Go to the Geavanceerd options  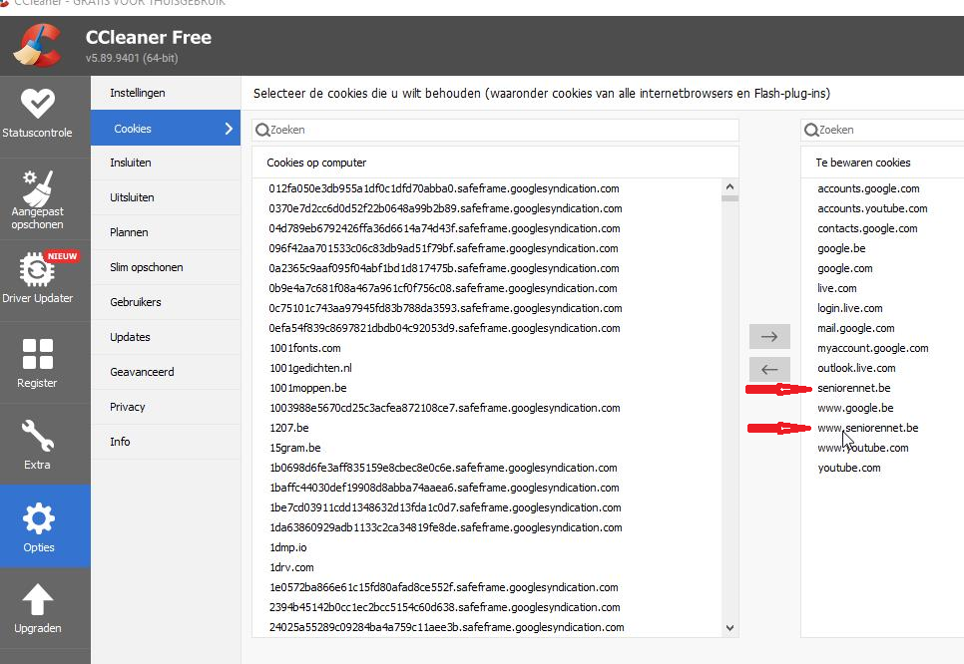[142, 372]
